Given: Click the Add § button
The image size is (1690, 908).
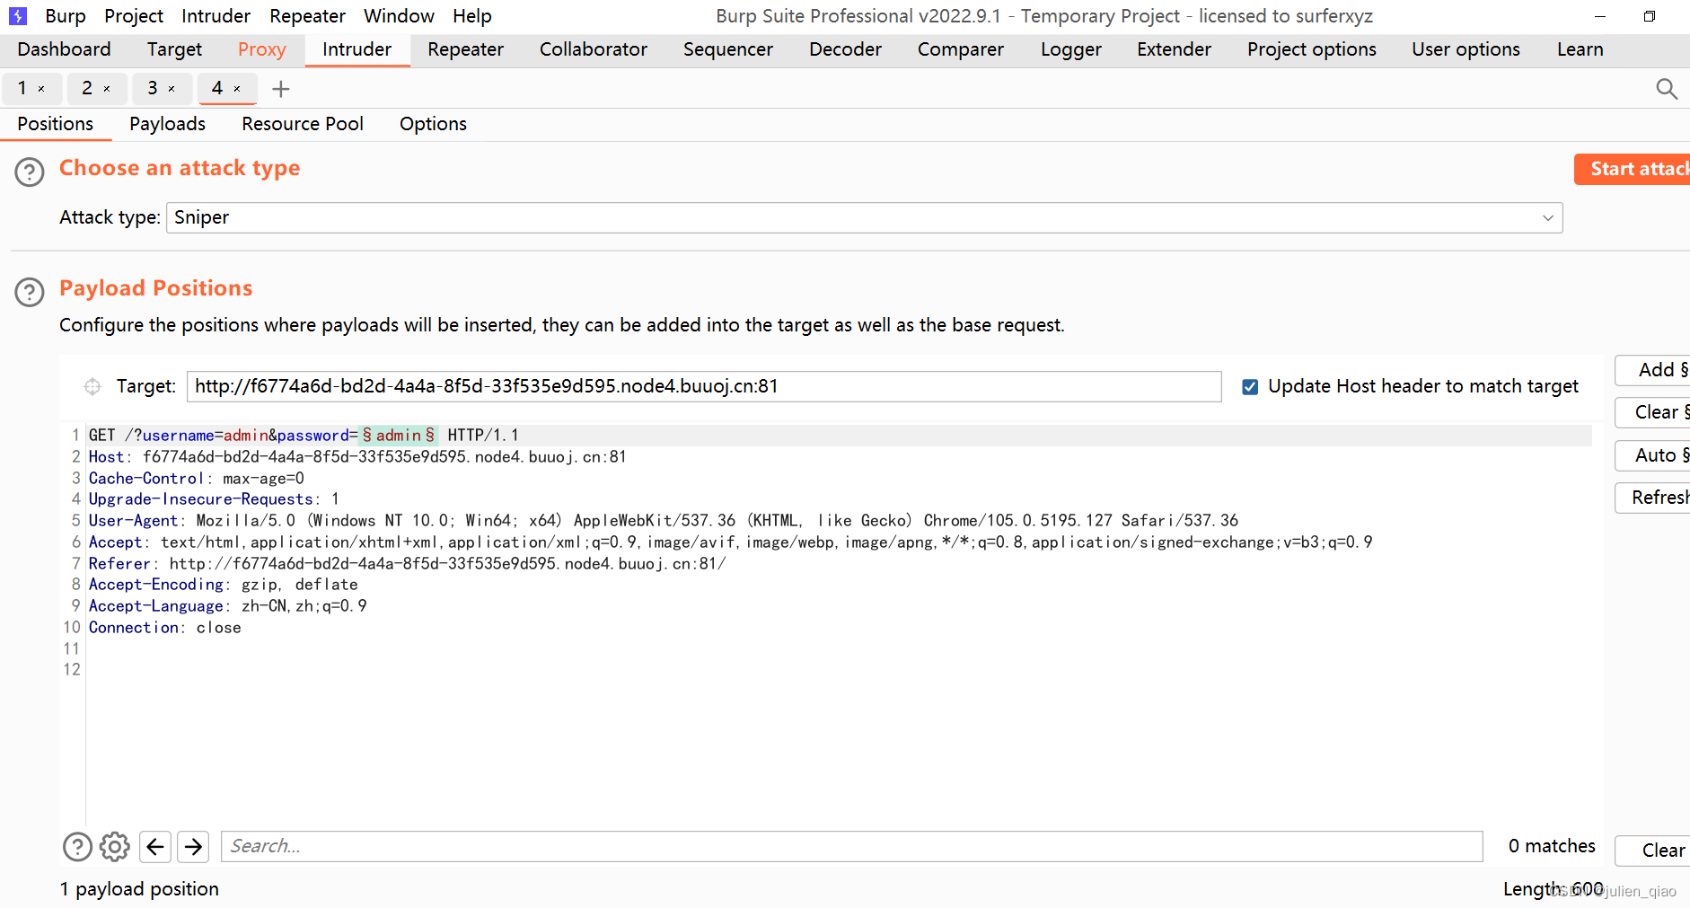Looking at the screenshot, I should coord(1657,370).
